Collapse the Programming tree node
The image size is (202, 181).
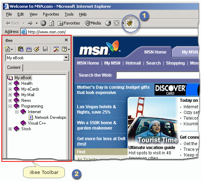pyautogui.click(x=10, y=106)
